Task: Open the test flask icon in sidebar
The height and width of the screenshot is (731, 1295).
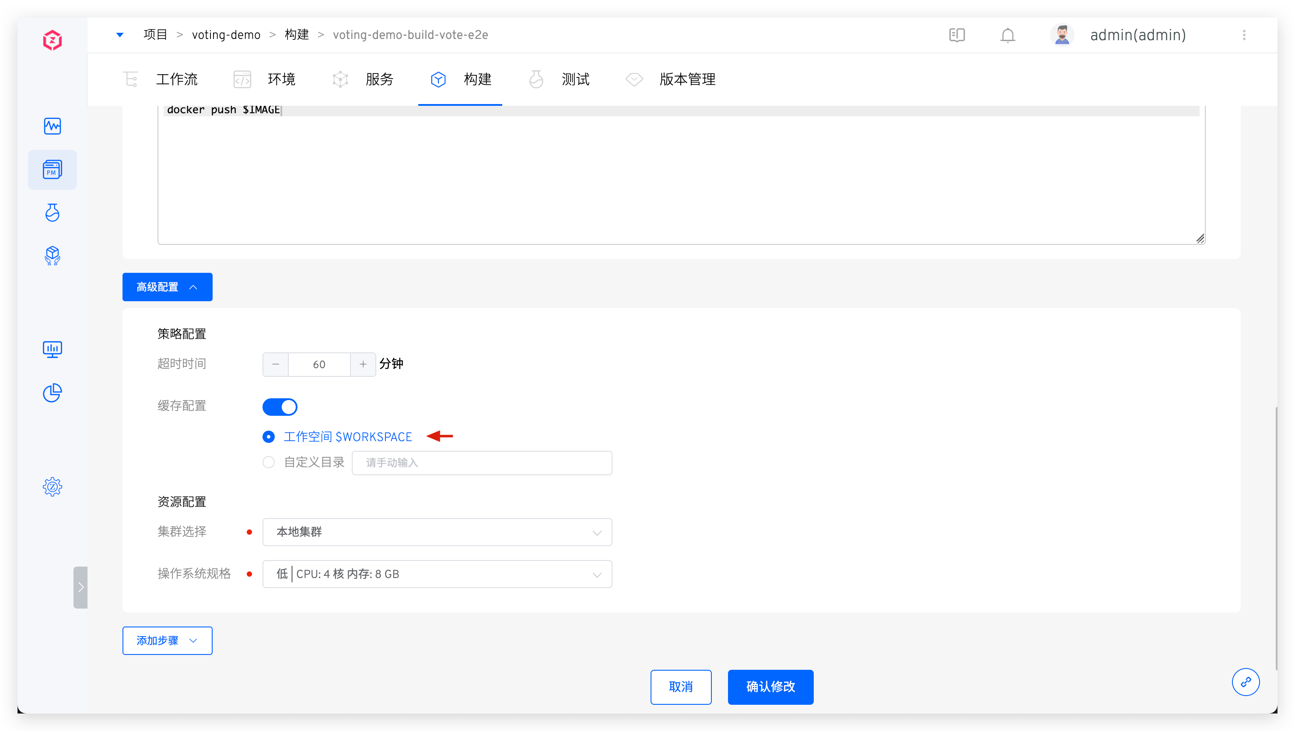Action: tap(52, 212)
